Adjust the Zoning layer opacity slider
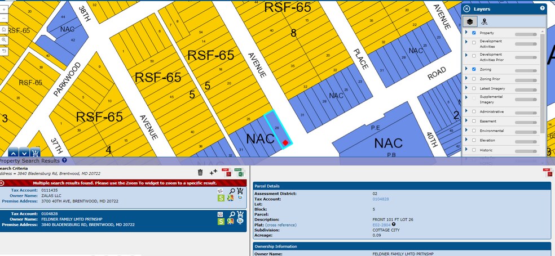Screen dimensions: 555x256 525,69
